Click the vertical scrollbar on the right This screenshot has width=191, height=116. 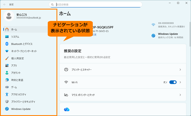point(190,34)
